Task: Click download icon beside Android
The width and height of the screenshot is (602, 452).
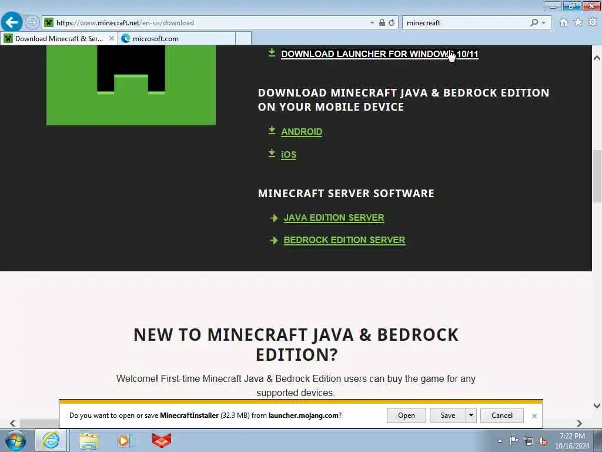Action: pos(272,131)
